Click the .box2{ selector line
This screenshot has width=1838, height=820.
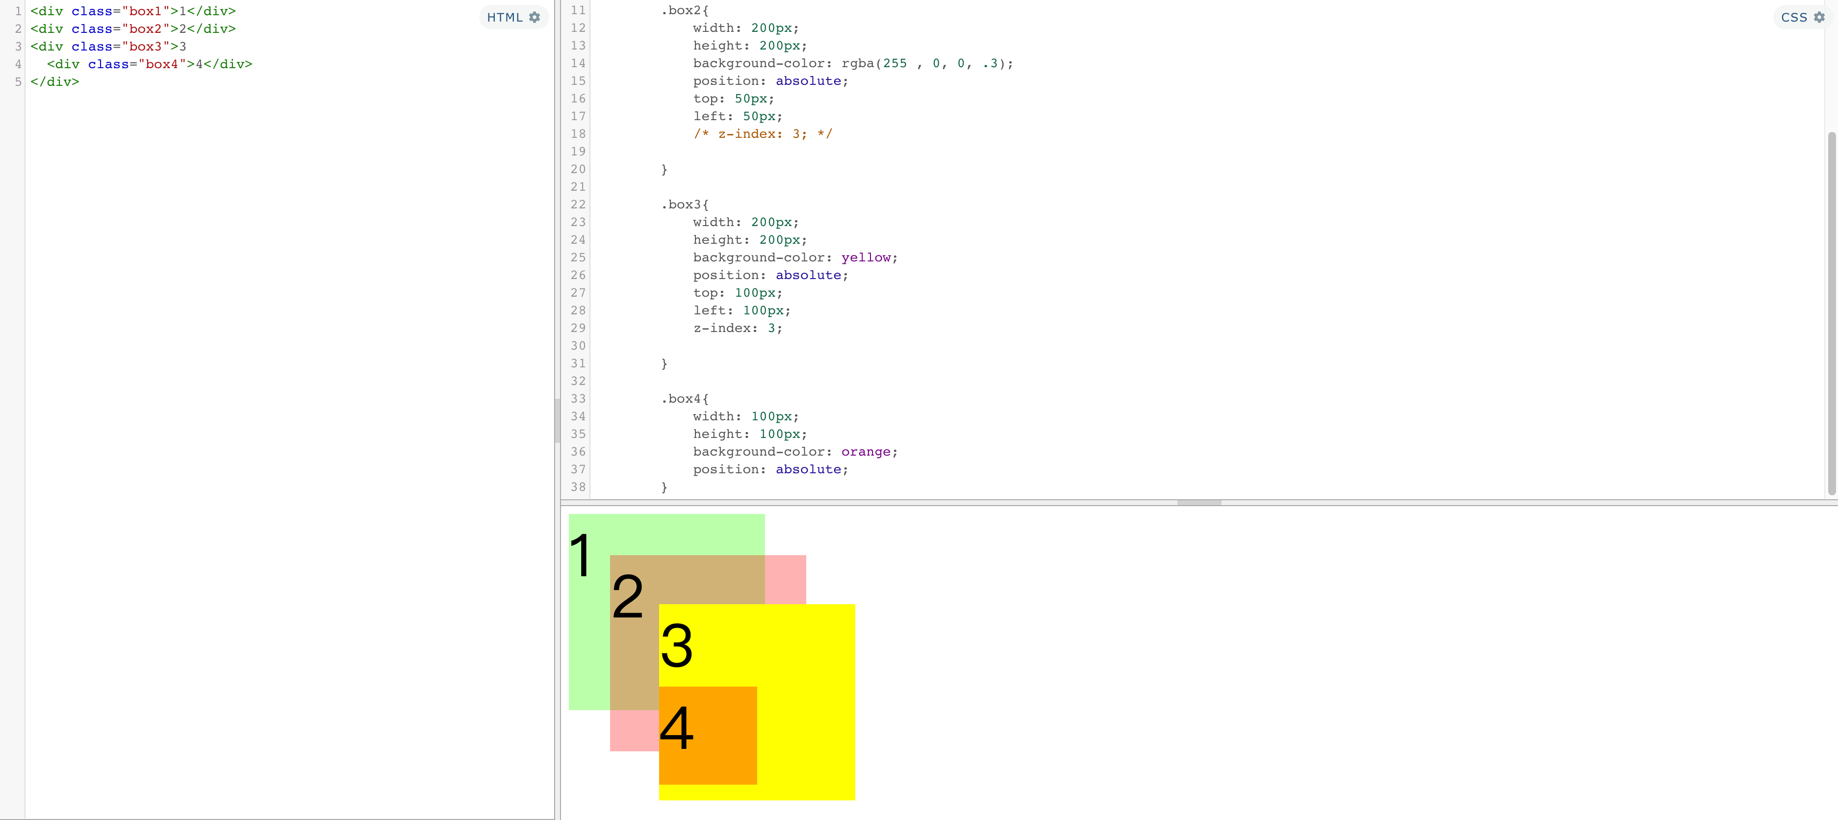pyautogui.click(x=684, y=10)
